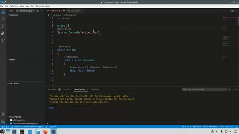Open the Edit menu
Image resolution: width=239 pixels, height=134 pixels.
(7, 6)
